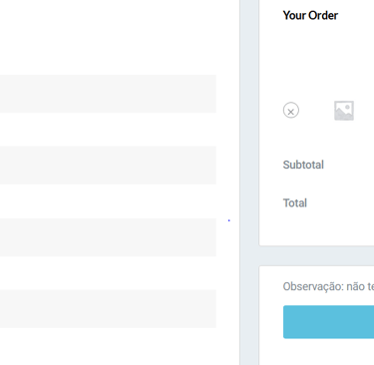The width and height of the screenshot is (374, 365).
Task: Select the Your Order heading
Action: 310,15
